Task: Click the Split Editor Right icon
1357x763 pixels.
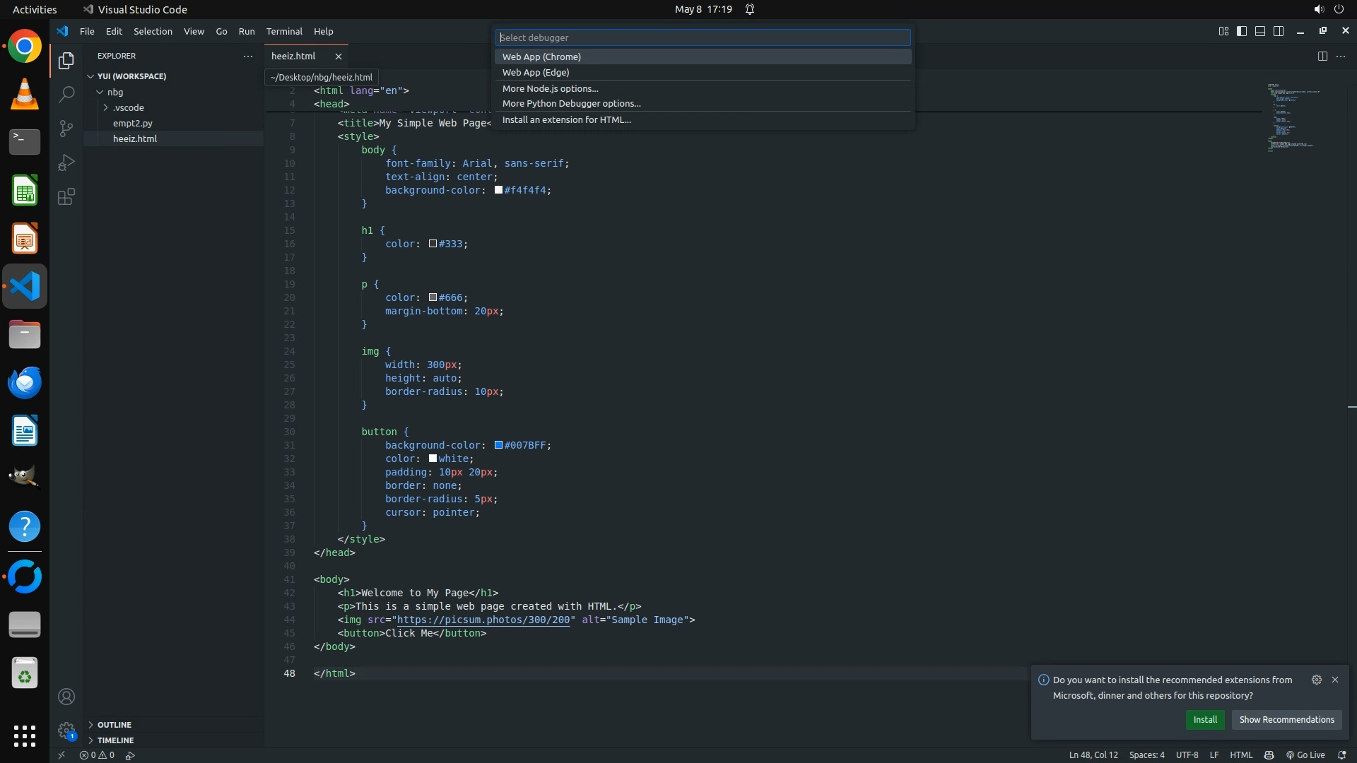Action: (1322, 57)
